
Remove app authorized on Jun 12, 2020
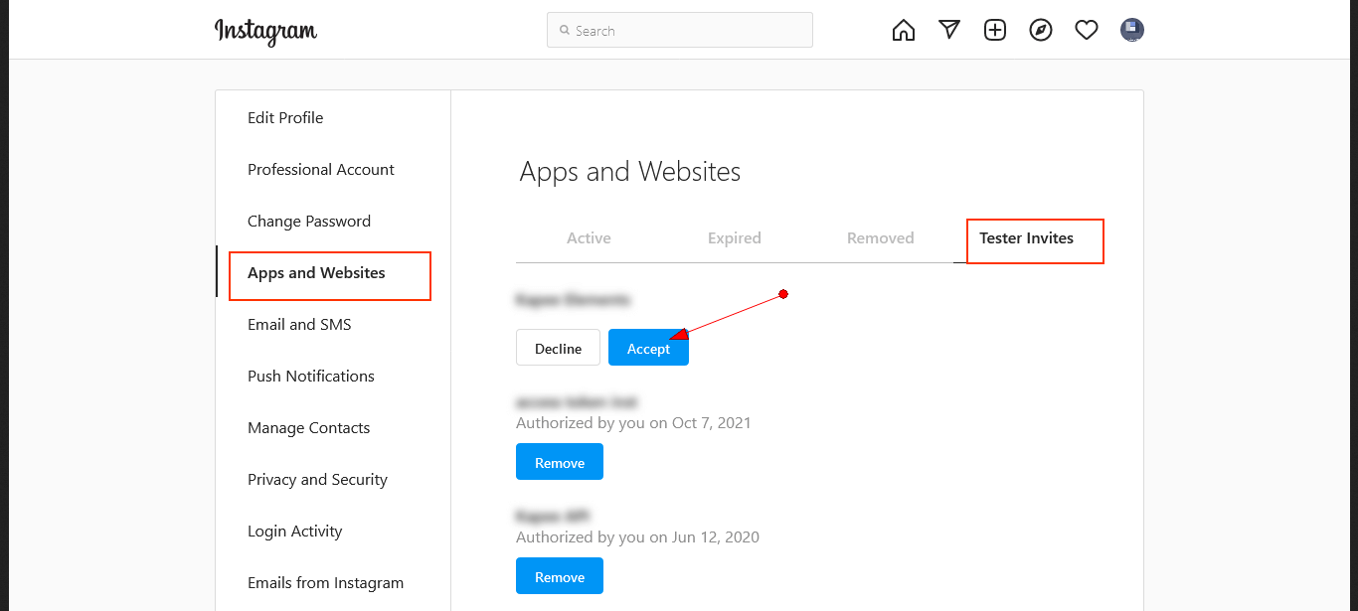click(559, 576)
